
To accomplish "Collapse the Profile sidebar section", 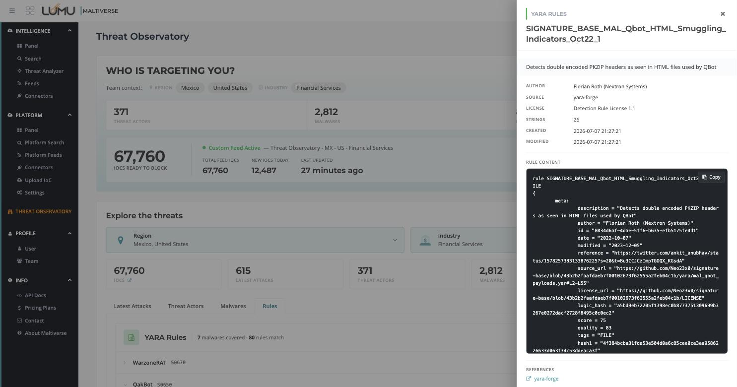I will coord(69,233).
